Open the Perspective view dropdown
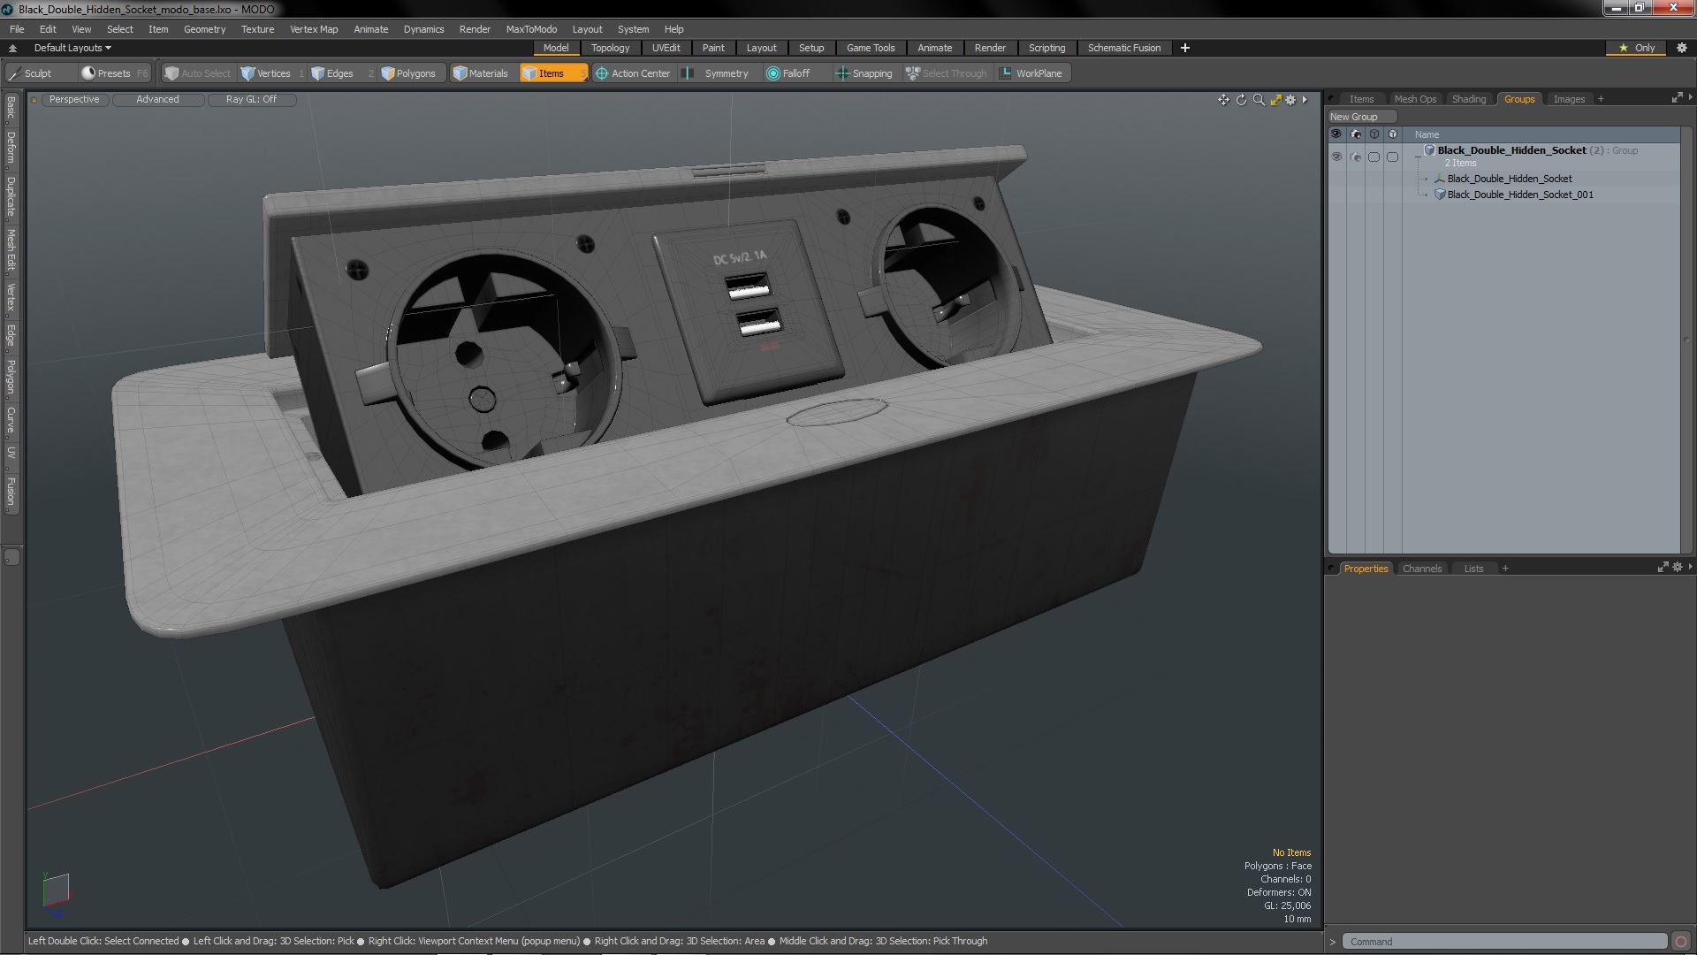 click(74, 99)
